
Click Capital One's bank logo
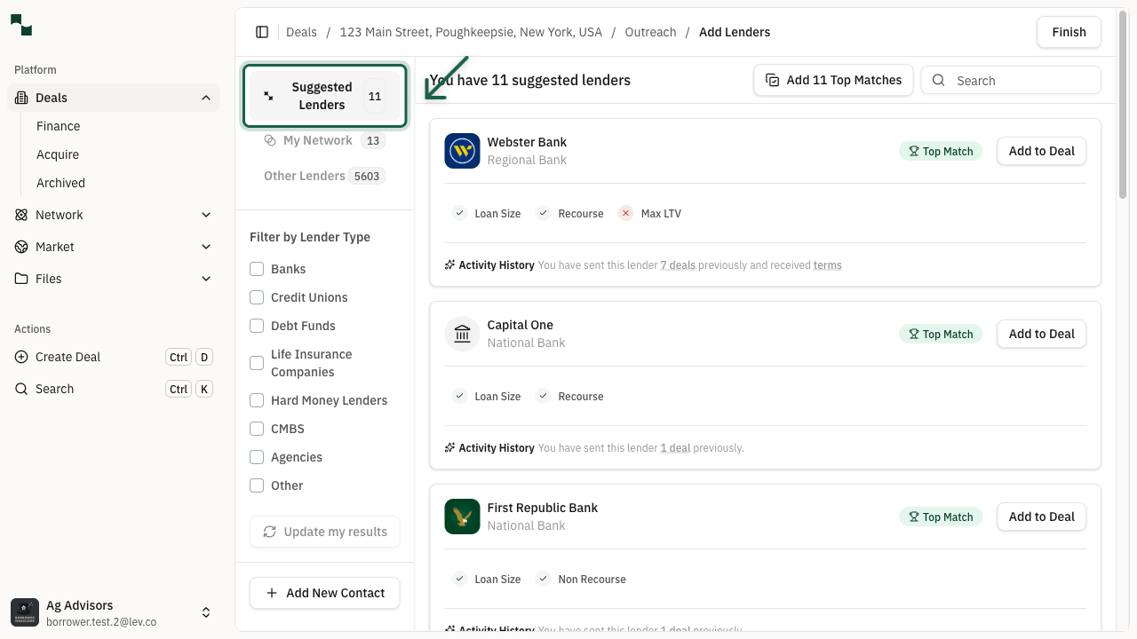click(x=462, y=334)
